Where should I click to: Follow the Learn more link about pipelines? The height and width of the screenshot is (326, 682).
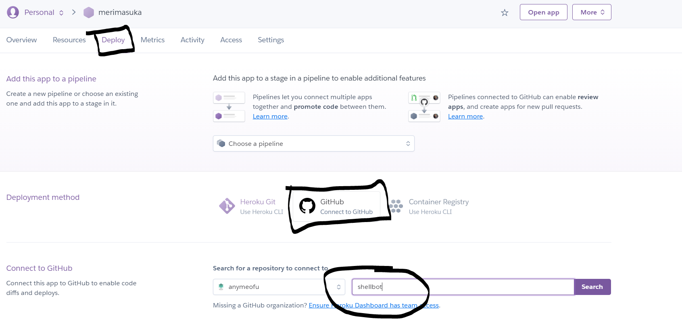click(x=270, y=116)
